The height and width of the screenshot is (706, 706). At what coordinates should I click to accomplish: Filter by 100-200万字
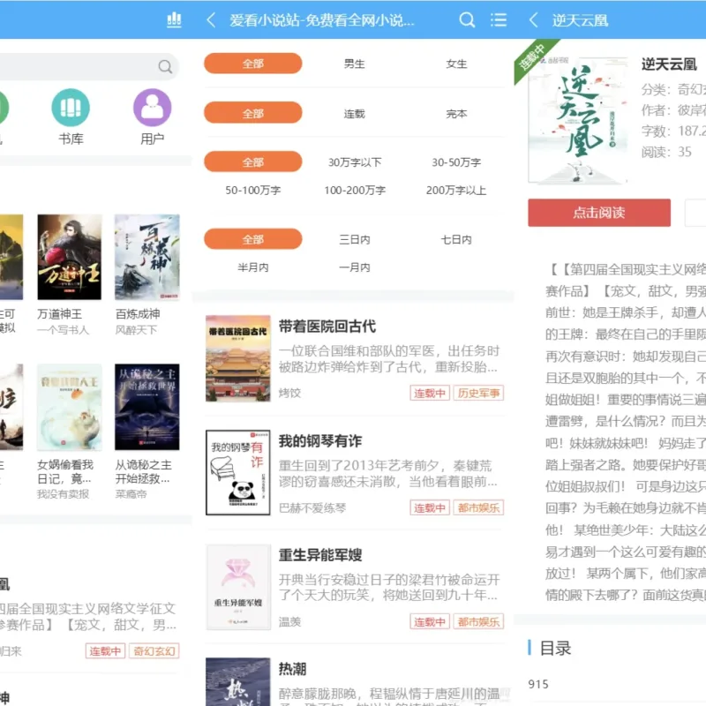355,190
